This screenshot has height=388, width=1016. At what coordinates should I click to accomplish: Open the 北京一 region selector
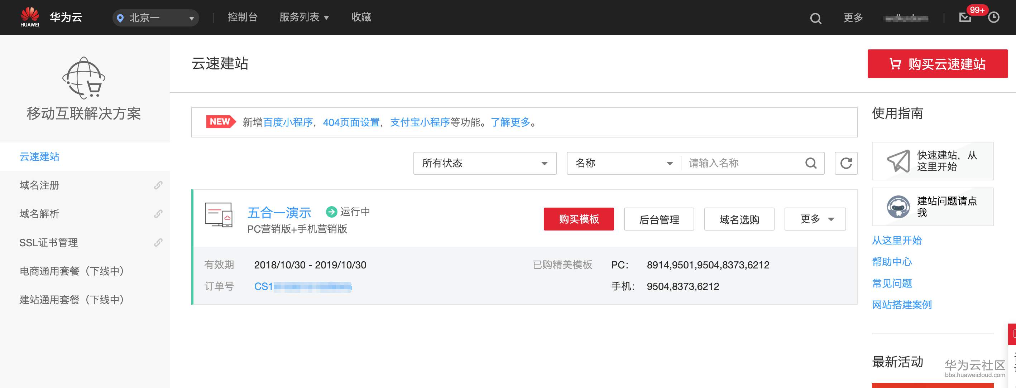point(156,18)
